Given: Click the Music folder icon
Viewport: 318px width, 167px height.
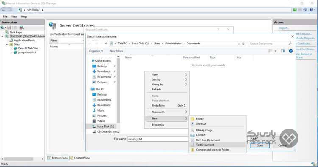Looking at the screenshot, I should tap(94, 110).
